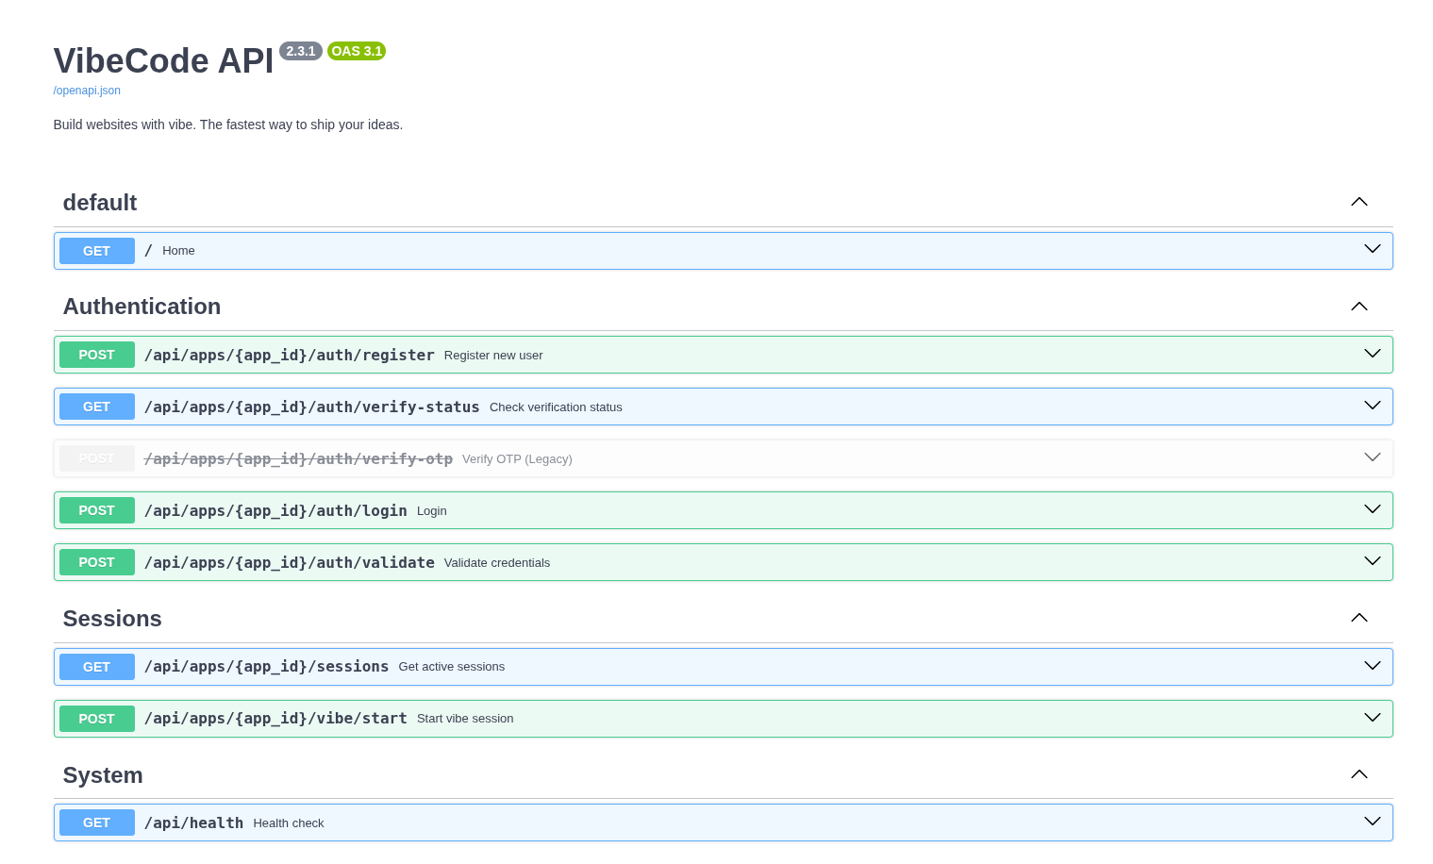Click the default section header

(99, 202)
